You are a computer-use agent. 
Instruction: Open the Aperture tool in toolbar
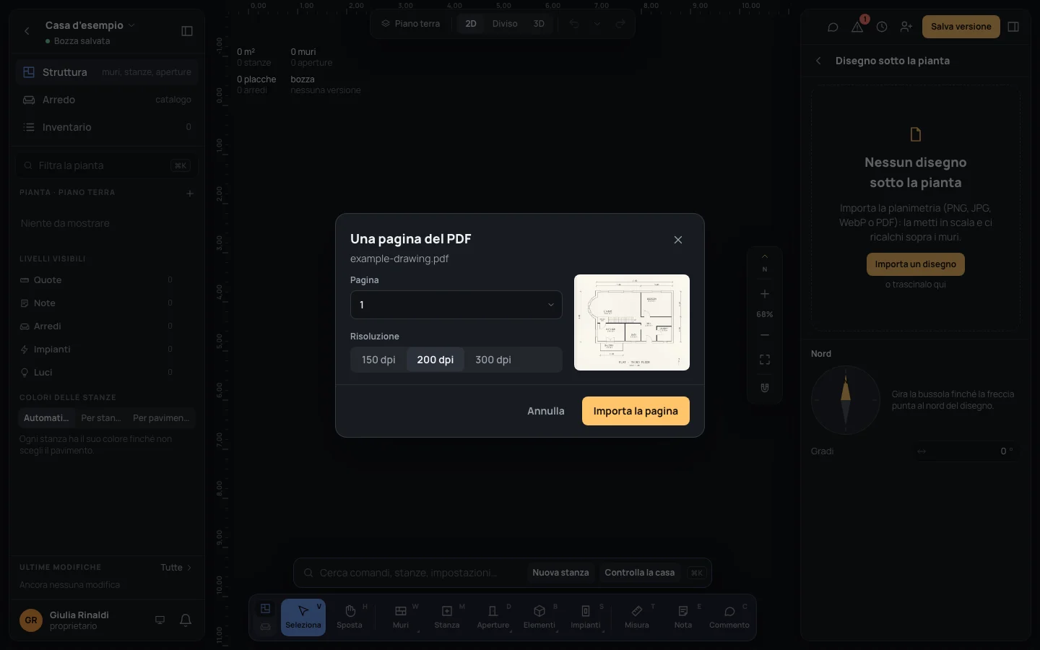493,617
